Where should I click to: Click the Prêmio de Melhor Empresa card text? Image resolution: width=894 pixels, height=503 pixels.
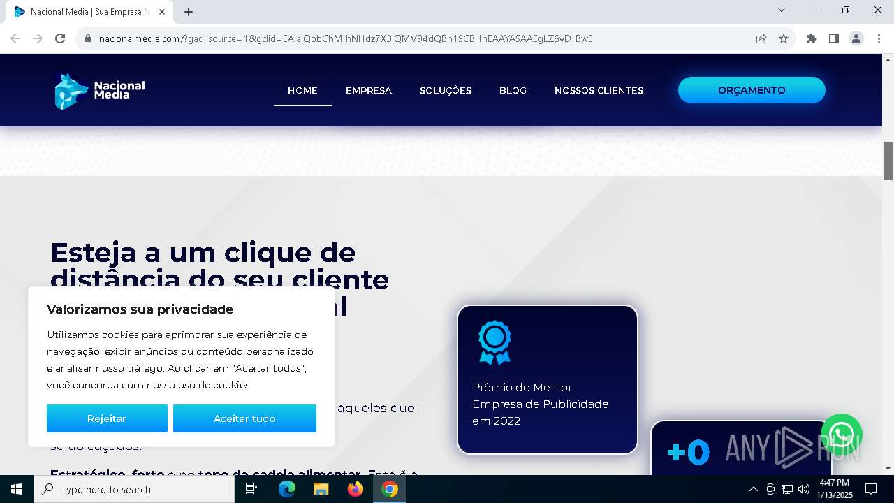541,404
